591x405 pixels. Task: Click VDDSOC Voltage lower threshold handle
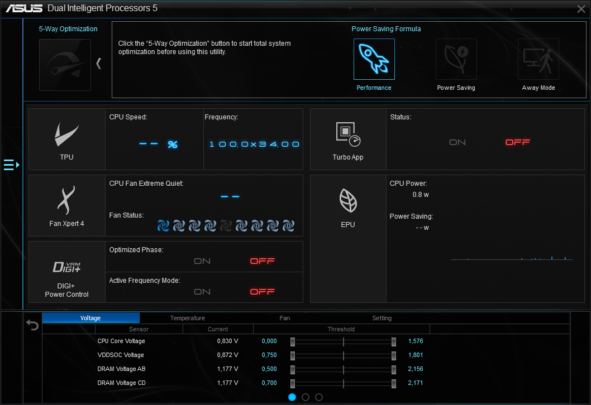(293, 356)
